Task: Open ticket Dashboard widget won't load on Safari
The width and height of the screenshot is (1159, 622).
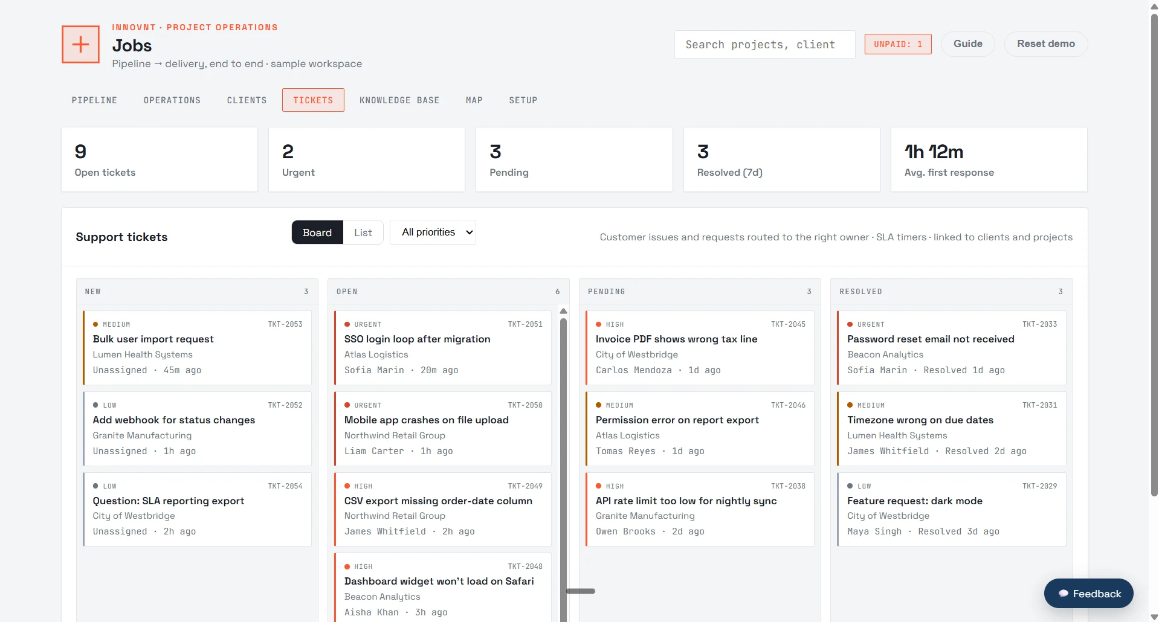Action: (x=443, y=588)
